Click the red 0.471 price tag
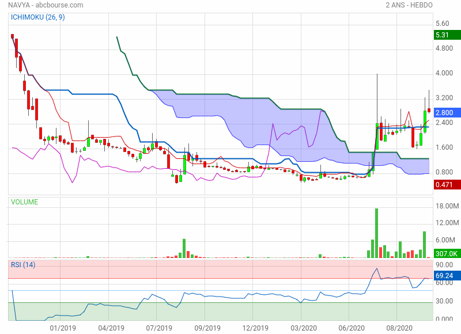Screen dimensions: 461x334 [x=447, y=185]
